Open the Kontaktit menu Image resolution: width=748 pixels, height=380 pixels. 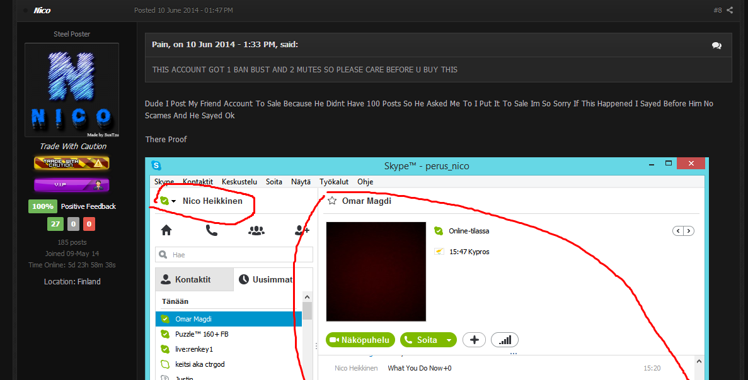click(197, 181)
